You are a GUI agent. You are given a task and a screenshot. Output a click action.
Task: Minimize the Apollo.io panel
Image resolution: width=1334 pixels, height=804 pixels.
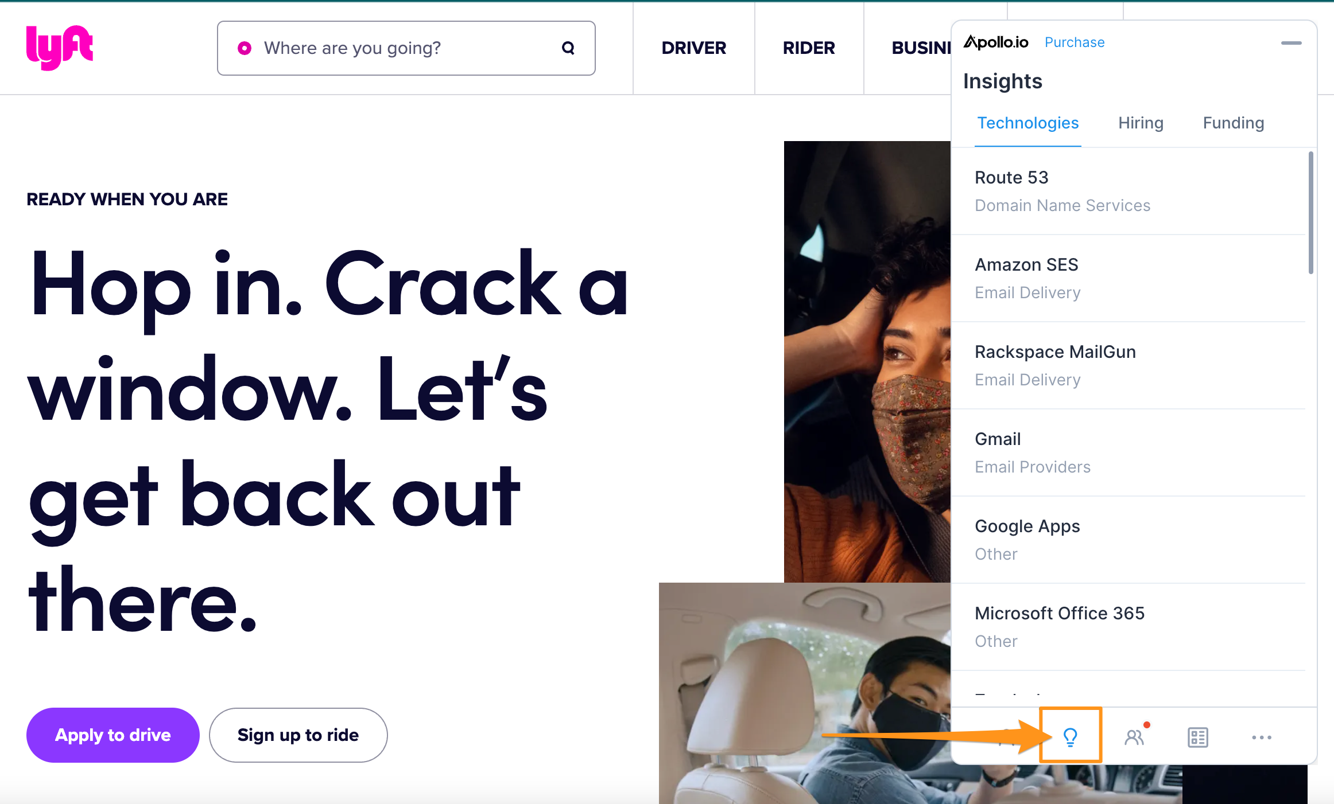pos(1291,43)
